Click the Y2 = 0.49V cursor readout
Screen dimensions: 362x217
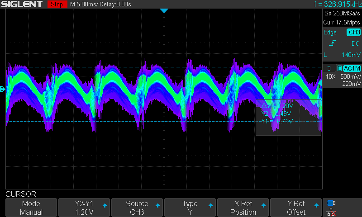pos(276,113)
